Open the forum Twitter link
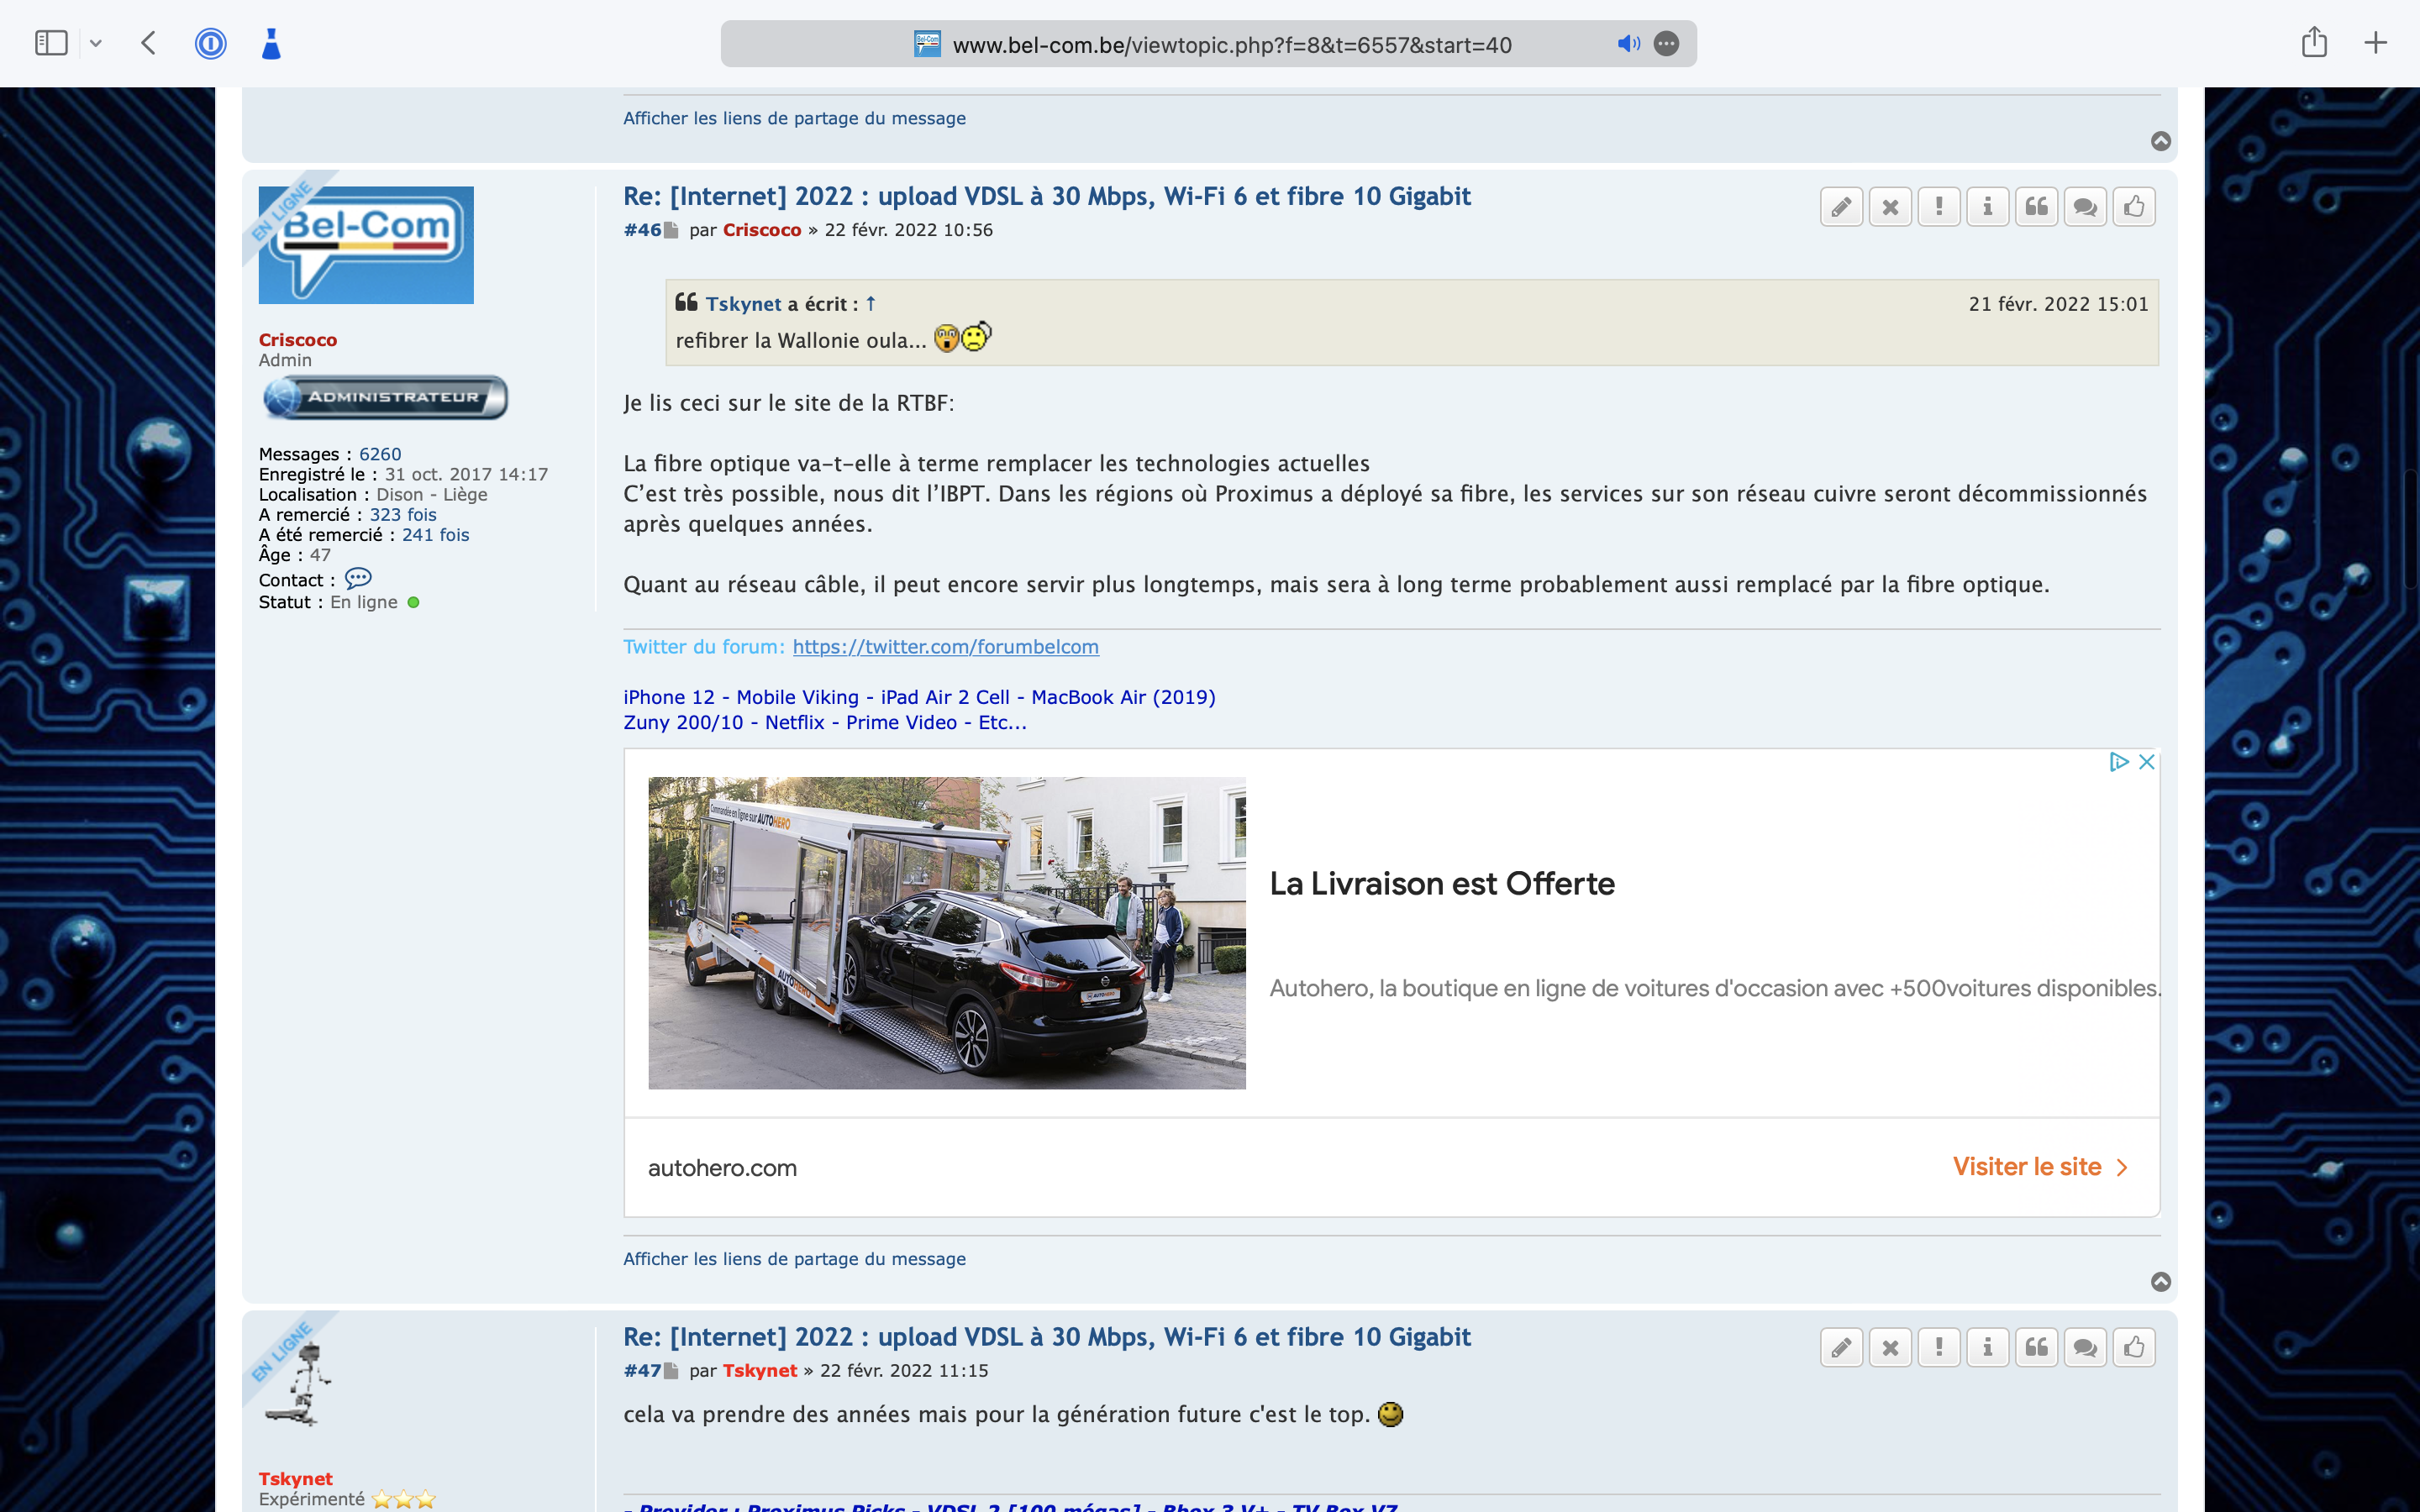Screen dimensions: 2420x1512 pos(945,647)
